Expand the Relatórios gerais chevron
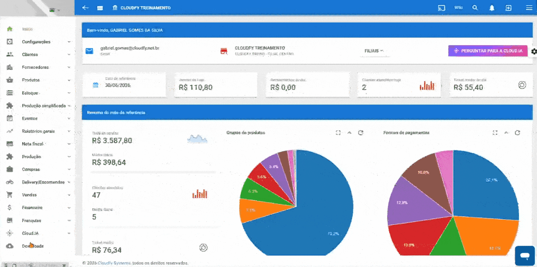The image size is (537, 267). pyautogui.click(x=69, y=131)
